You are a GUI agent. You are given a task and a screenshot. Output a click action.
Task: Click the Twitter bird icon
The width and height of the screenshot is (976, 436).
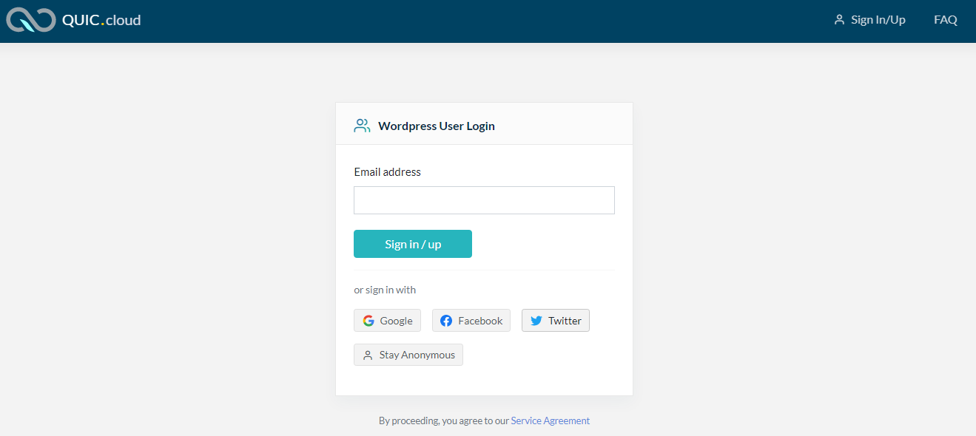[536, 321]
